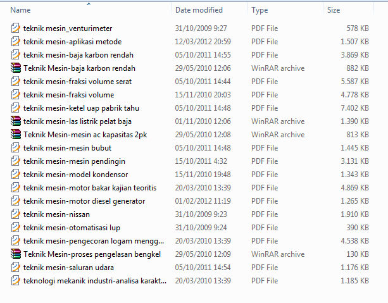This screenshot has width=388, height=303.
Task: Click the PDF icon of the 4.778 KB fraksi volume file
Action: 15,94
